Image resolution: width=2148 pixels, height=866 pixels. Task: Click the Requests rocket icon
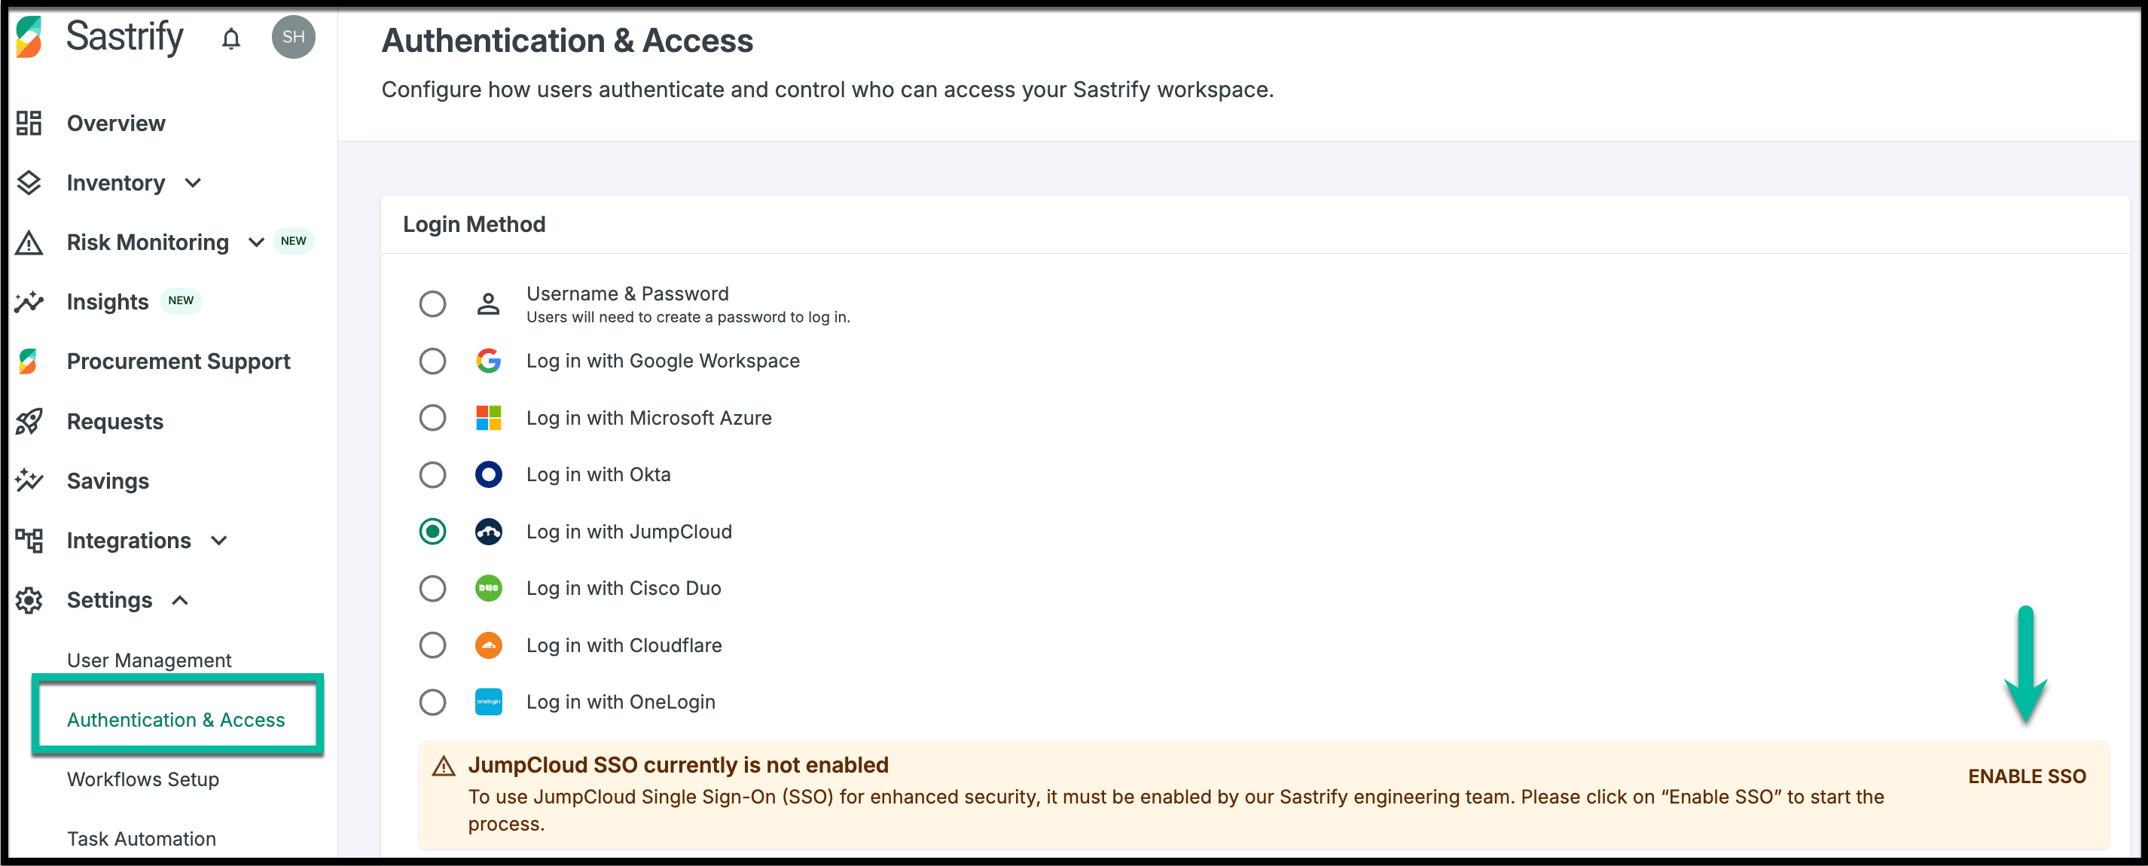tap(29, 422)
